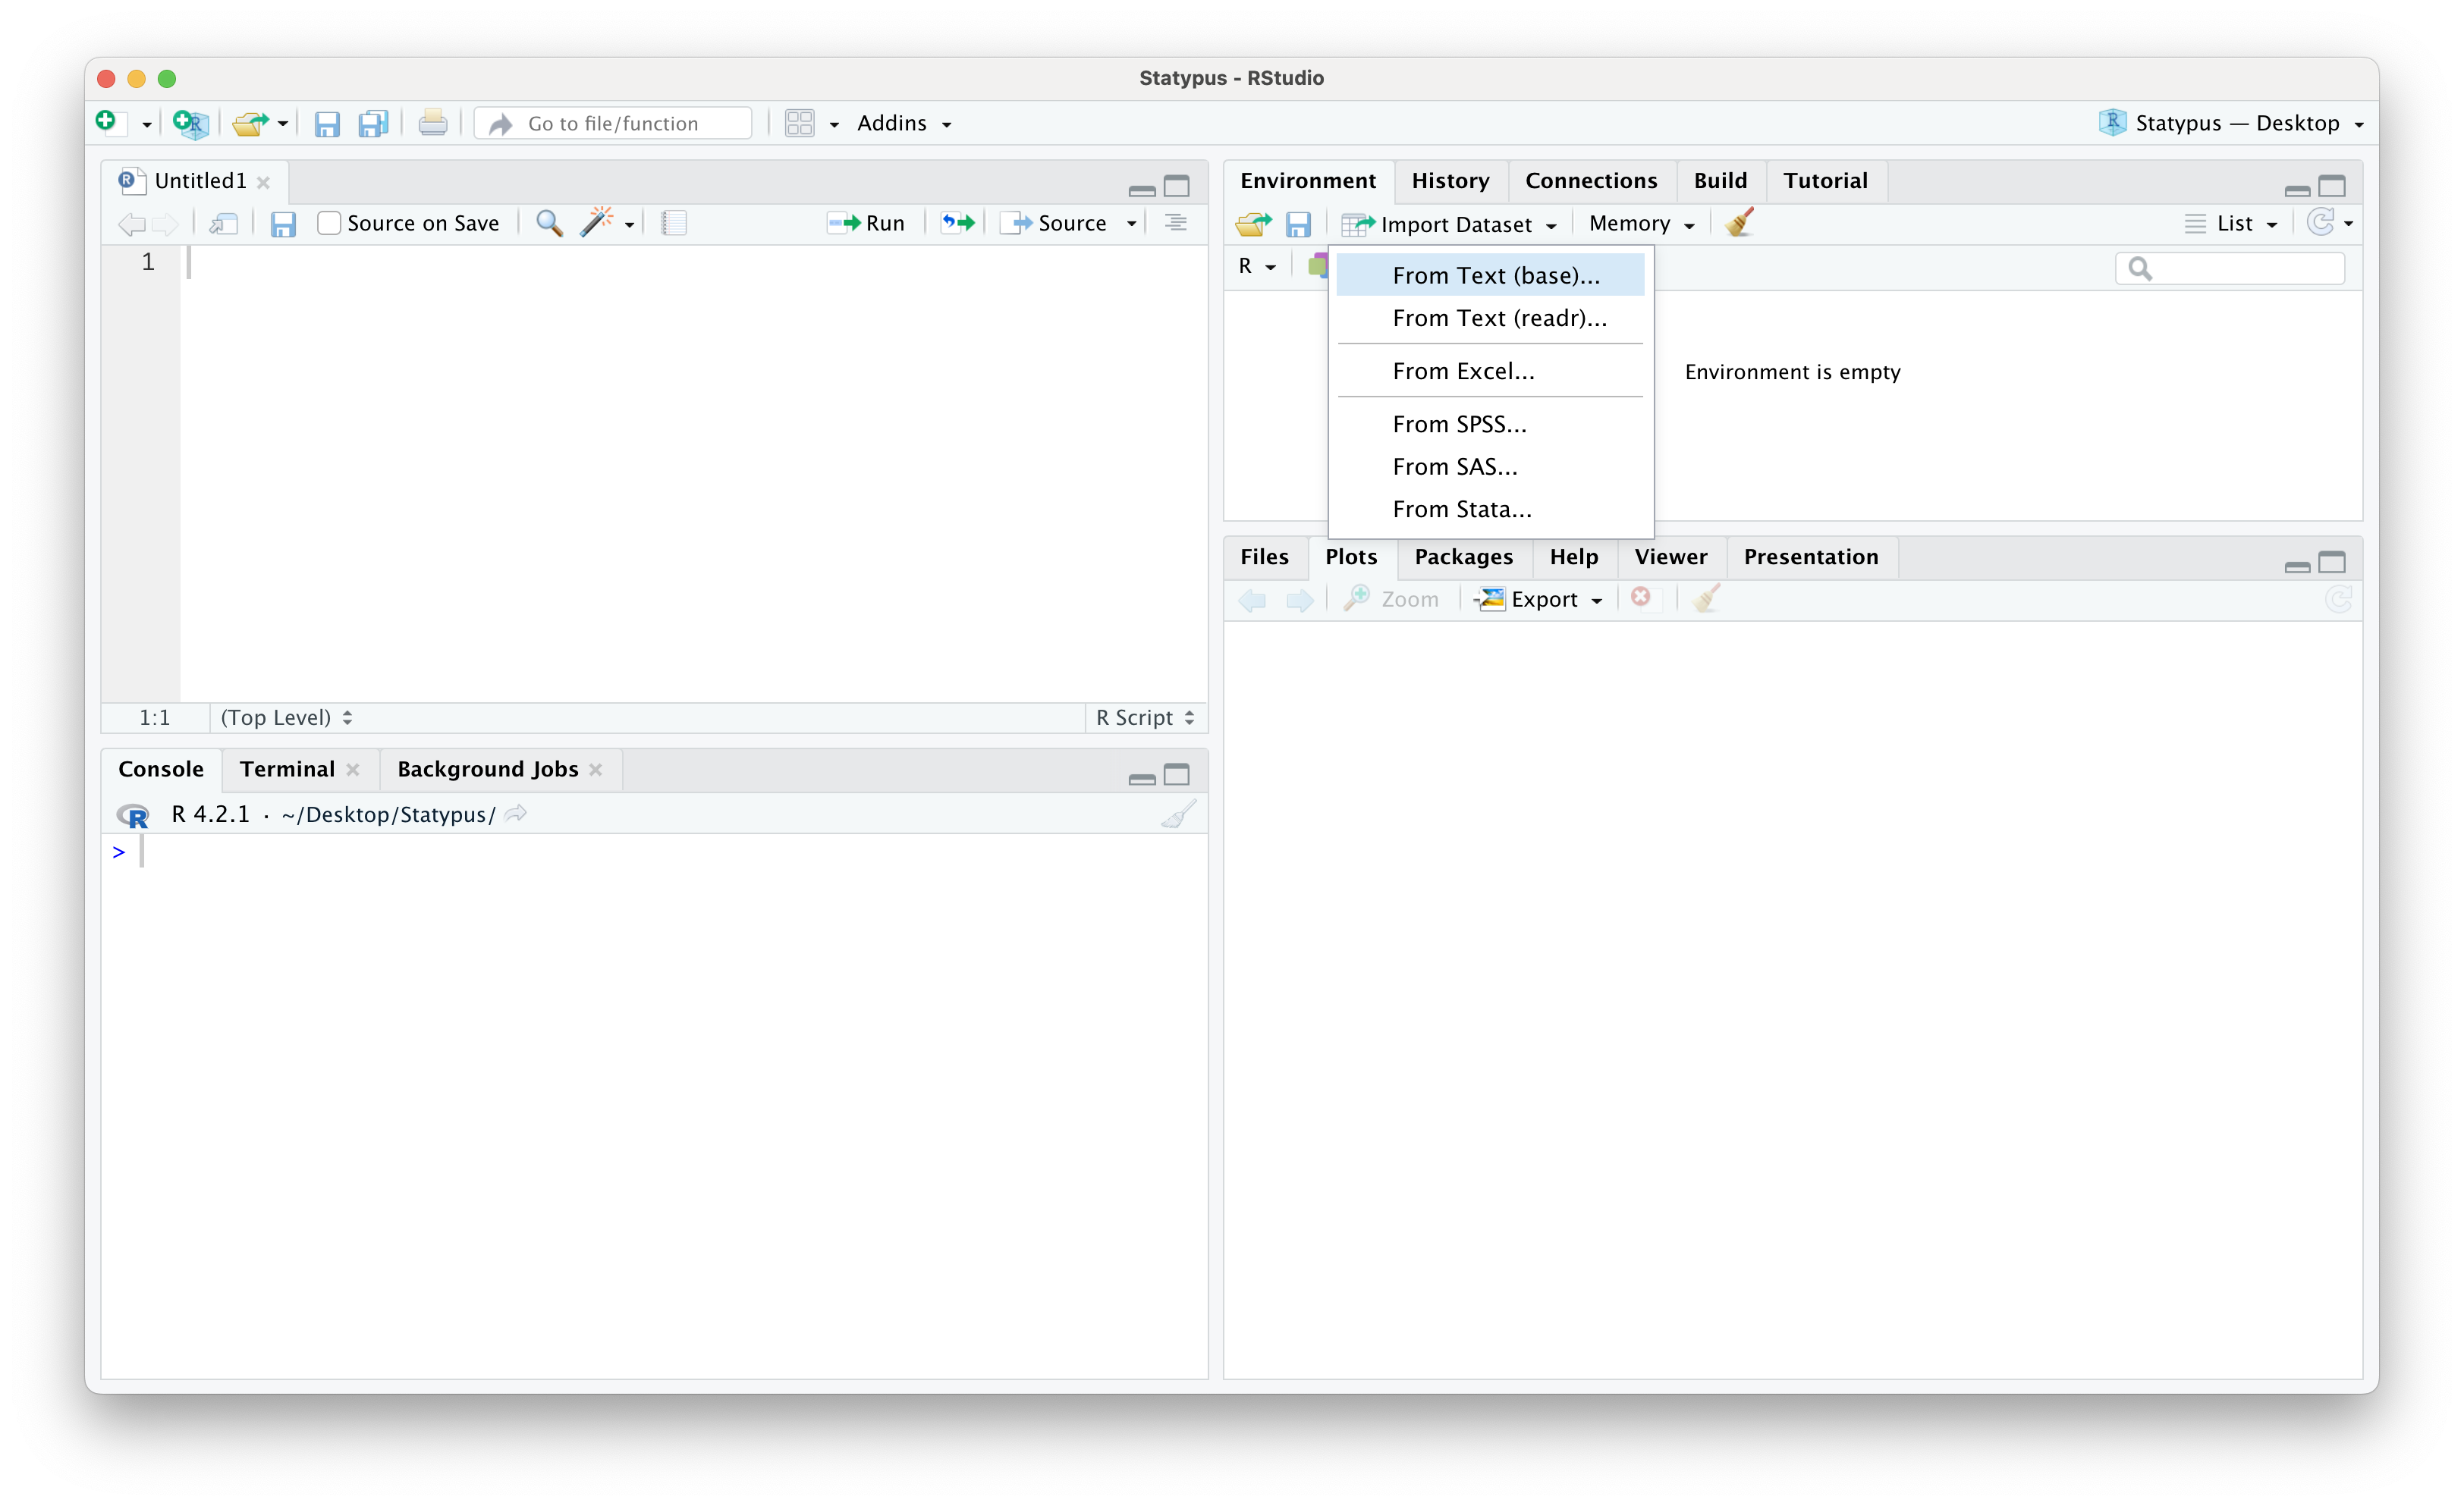Image resolution: width=2464 pixels, height=1506 pixels.
Task: Remove the current plot
Action: [x=1641, y=598]
